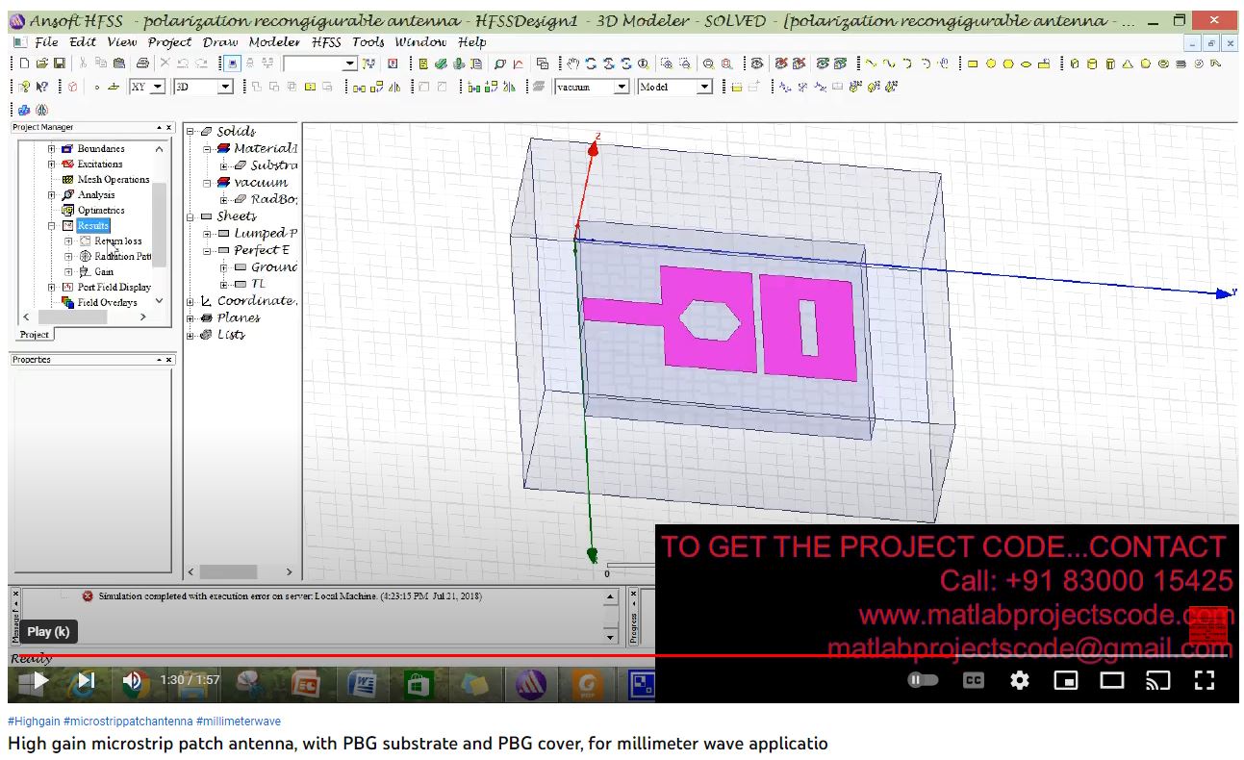Toggle theater mode button
The width and height of the screenshot is (1244, 760).
tap(1112, 680)
